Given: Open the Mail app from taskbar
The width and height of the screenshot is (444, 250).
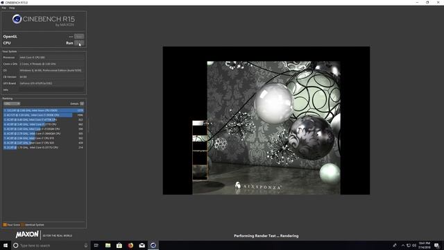Looking at the screenshot, I should point(142,245).
